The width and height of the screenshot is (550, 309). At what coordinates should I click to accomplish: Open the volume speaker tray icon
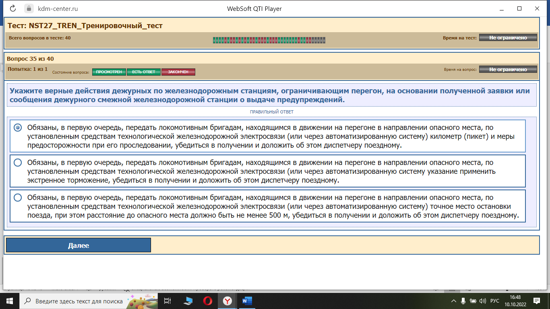point(483,301)
